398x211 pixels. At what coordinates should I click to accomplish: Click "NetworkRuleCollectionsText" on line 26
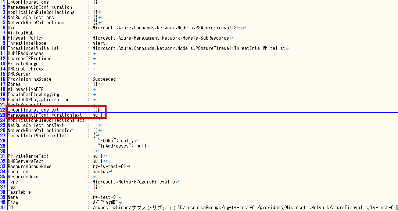[41, 130]
